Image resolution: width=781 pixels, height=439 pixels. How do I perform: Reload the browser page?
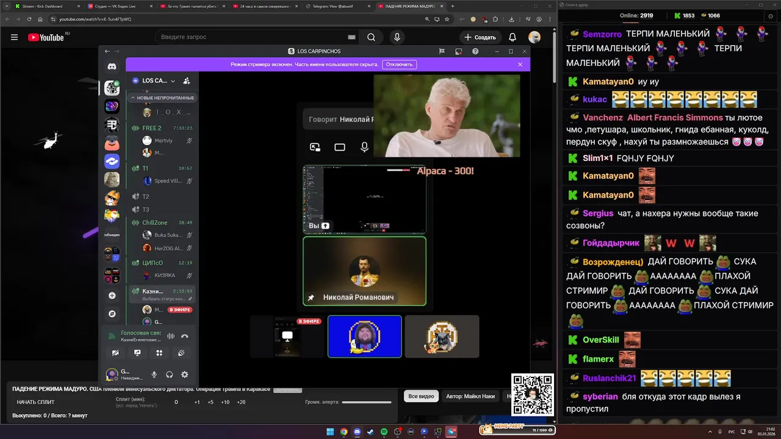[29, 19]
